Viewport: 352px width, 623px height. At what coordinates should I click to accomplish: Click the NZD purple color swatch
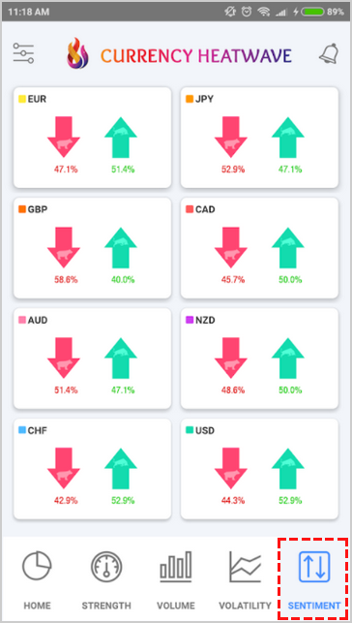click(x=190, y=320)
